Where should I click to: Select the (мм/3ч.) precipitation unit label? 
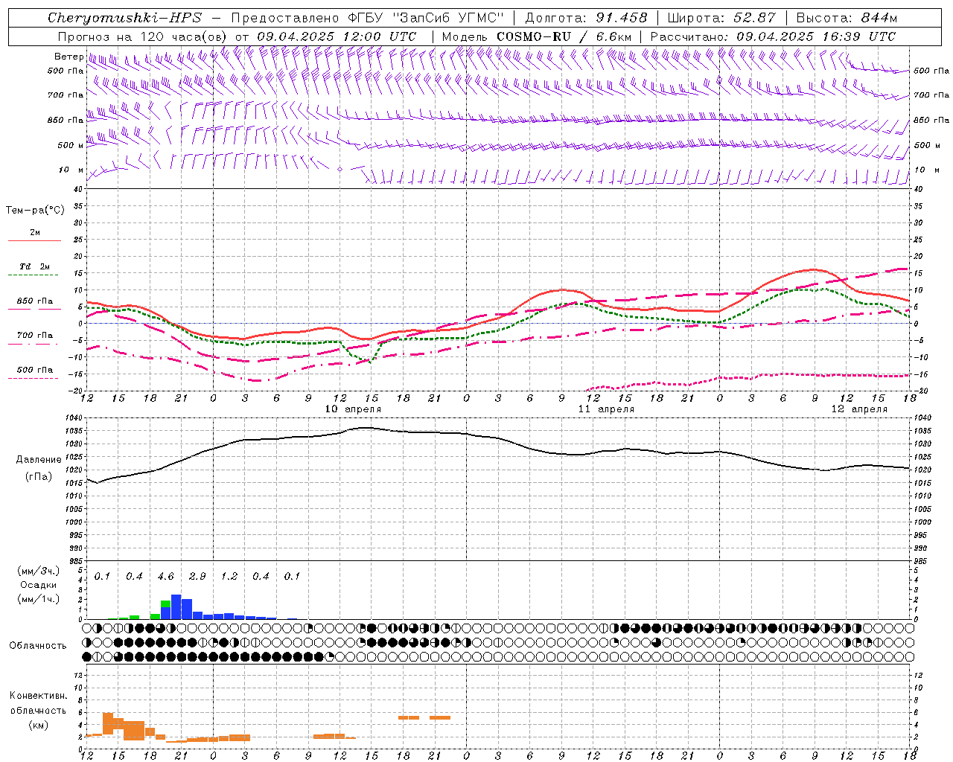tap(38, 571)
